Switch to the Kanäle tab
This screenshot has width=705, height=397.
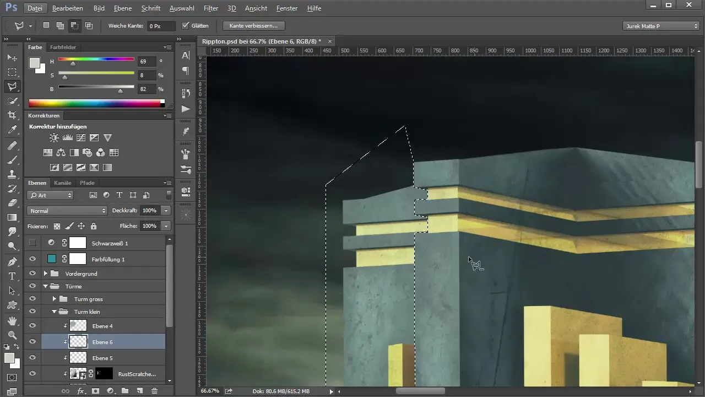tap(63, 183)
